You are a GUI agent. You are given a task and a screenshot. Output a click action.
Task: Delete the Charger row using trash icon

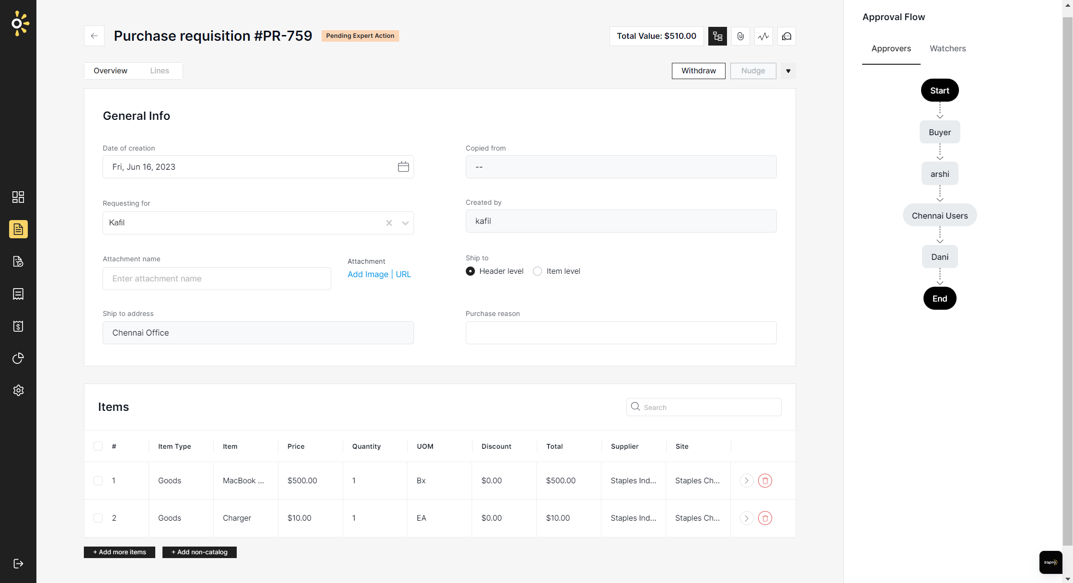(x=765, y=518)
